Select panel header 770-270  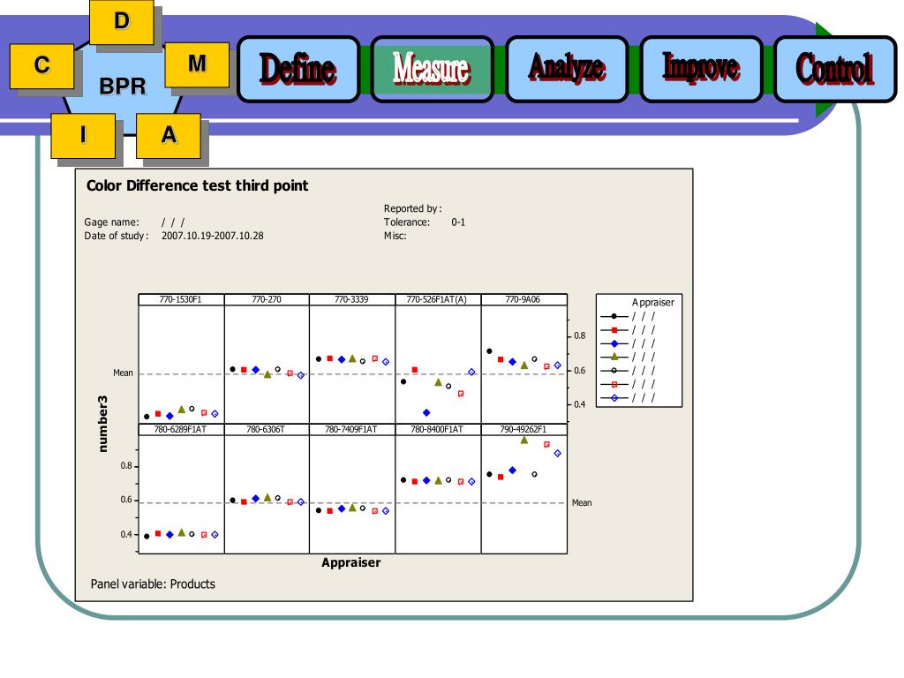(x=267, y=300)
